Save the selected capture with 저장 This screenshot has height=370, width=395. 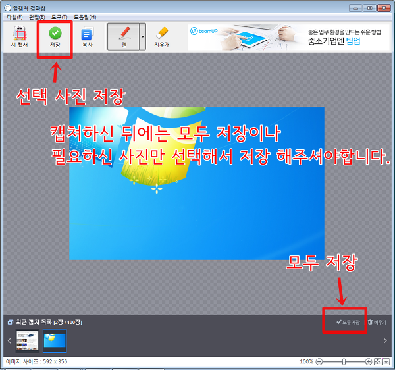(x=55, y=37)
